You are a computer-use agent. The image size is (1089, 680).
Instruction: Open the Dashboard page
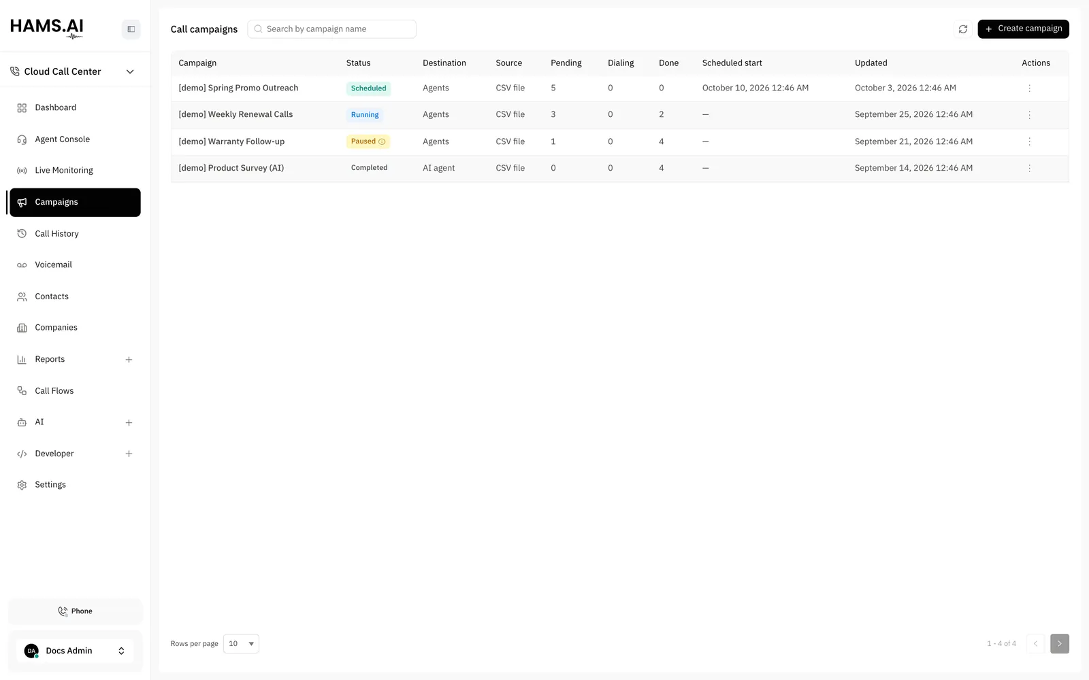(75, 107)
